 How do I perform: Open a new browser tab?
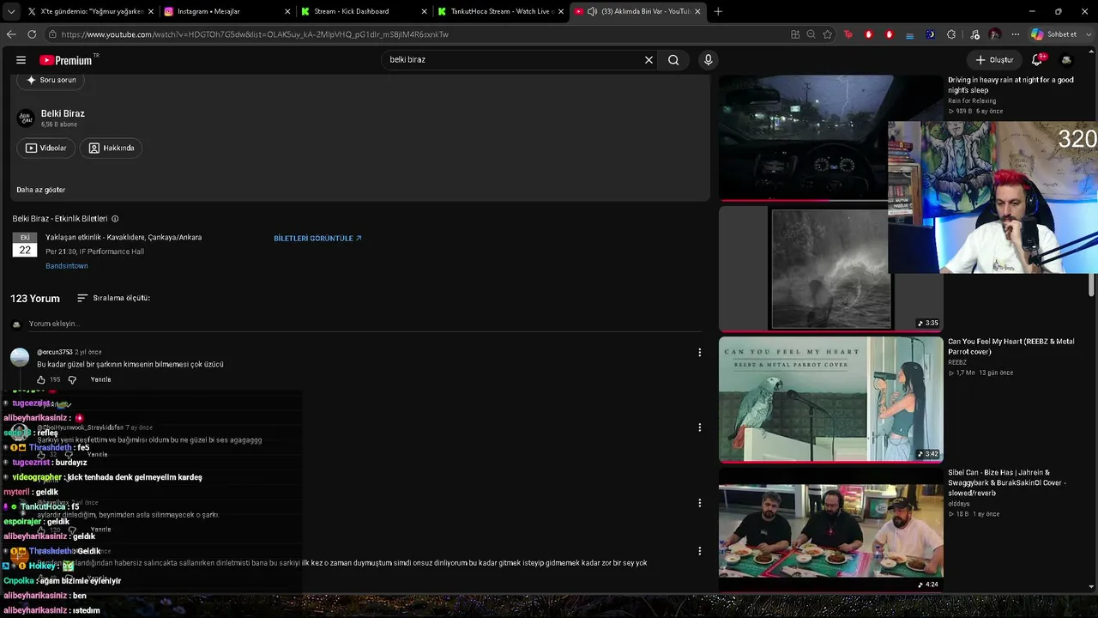(x=718, y=11)
